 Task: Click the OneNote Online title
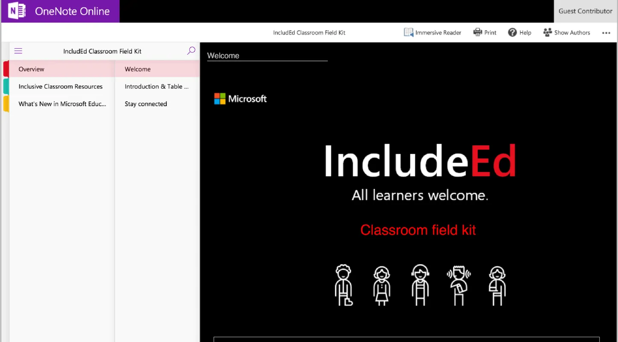click(72, 11)
